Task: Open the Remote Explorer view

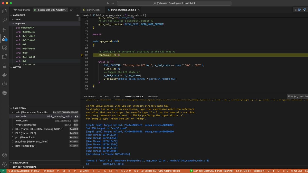Action: point(4,48)
